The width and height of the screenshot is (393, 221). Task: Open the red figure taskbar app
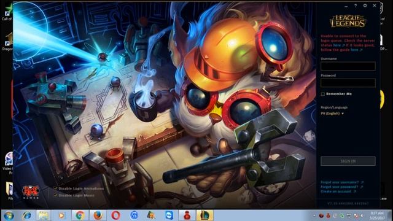click(187, 215)
